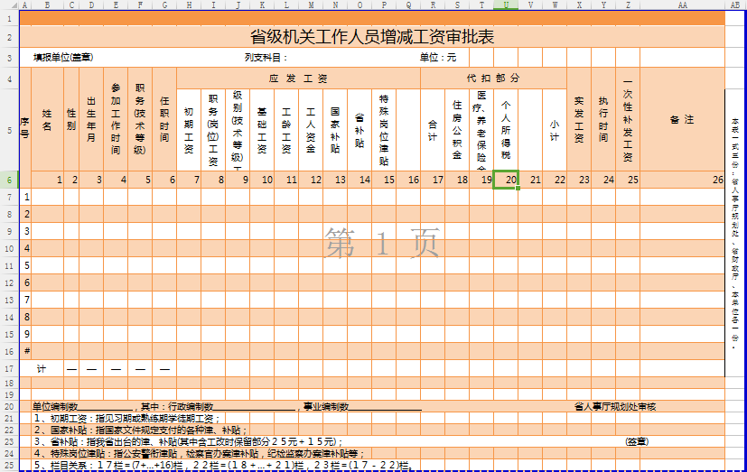Click the 特殊岗位津贴 heading cell
Viewport: 747px width, 472px height.
point(384,129)
